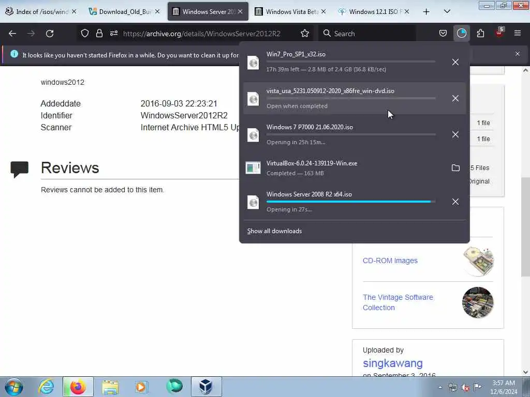Click the Windows Server 2008 R2 iso file icon

pyautogui.click(x=253, y=202)
